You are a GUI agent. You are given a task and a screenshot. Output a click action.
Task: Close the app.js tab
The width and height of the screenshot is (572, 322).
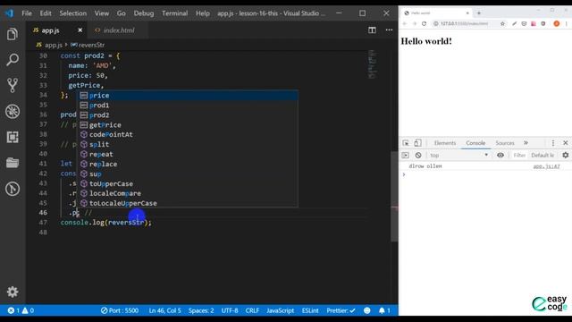(x=80, y=30)
